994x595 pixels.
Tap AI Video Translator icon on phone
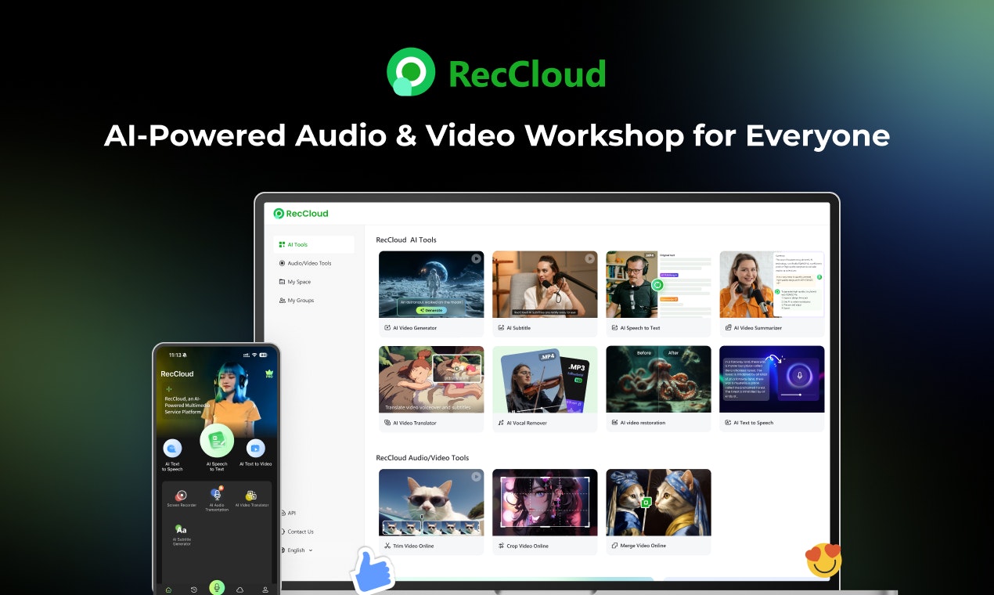(251, 495)
